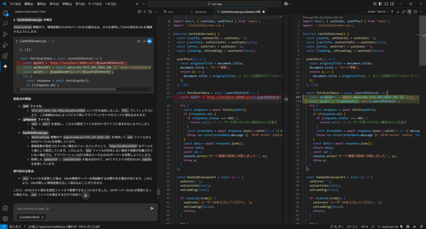
Task: Collapse the CartInfoScreen.jsx code block
Action: click(17, 41)
